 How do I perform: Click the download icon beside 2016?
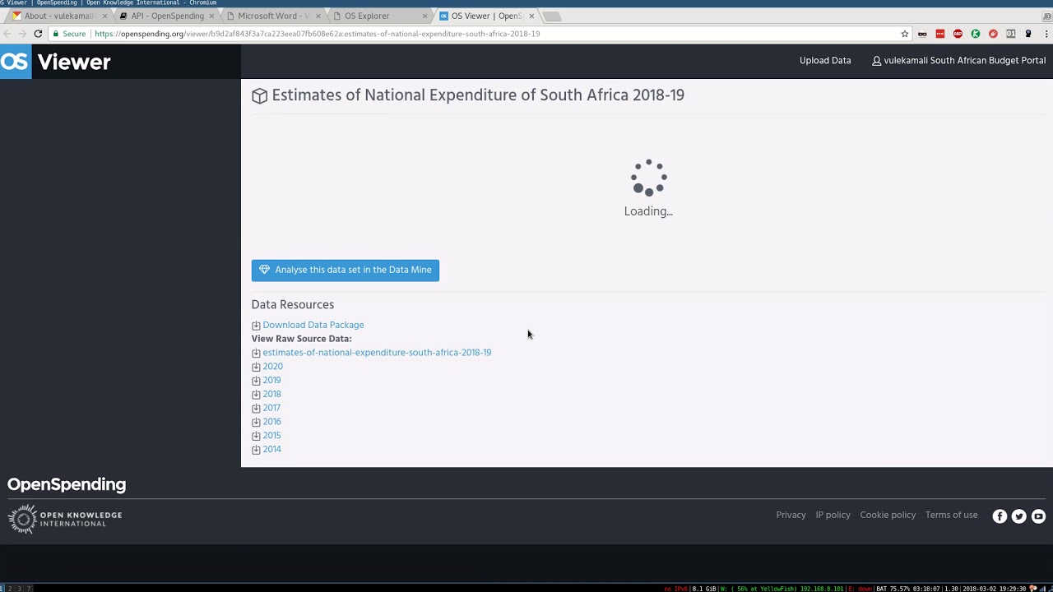point(256,422)
